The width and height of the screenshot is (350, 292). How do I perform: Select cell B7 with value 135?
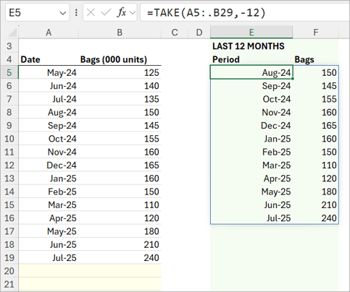tap(120, 99)
